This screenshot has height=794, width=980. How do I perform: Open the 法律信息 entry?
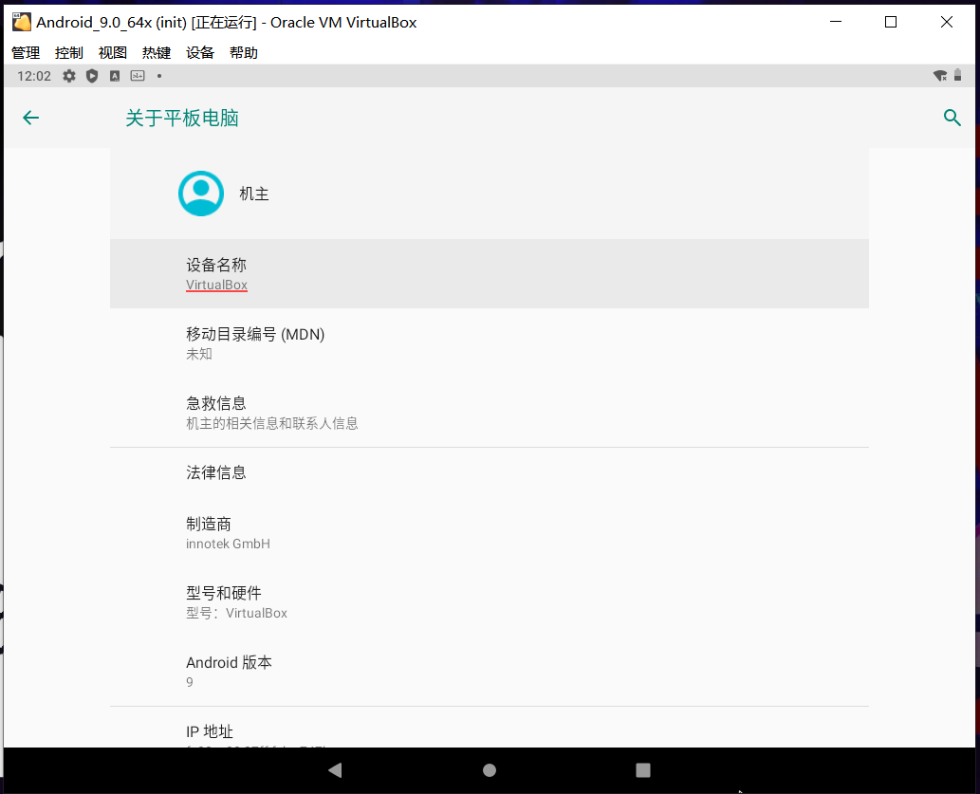(490, 472)
